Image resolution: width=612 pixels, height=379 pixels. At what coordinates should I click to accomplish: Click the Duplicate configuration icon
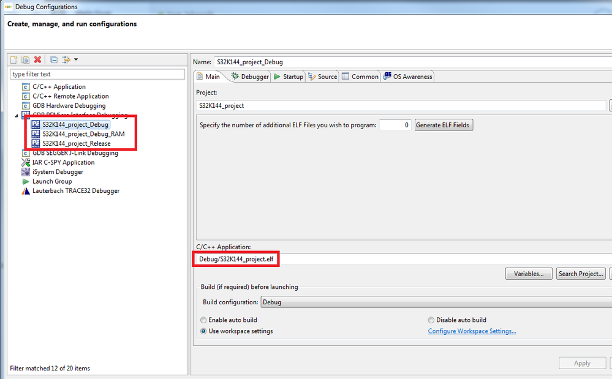[25, 59]
